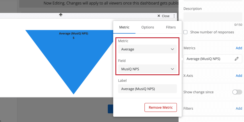The height and width of the screenshot is (122, 244).
Task: Click Add link next to Filters
Action: click(x=239, y=109)
